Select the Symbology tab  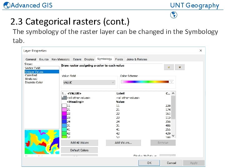105,59
